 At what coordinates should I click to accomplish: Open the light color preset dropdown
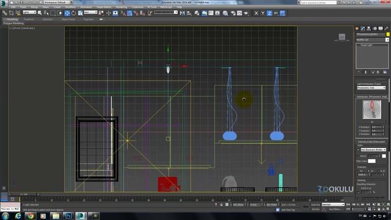pos(373,150)
